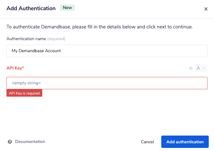Open the Documentation link
The width and height of the screenshot is (214, 151).
click(30, 142)
